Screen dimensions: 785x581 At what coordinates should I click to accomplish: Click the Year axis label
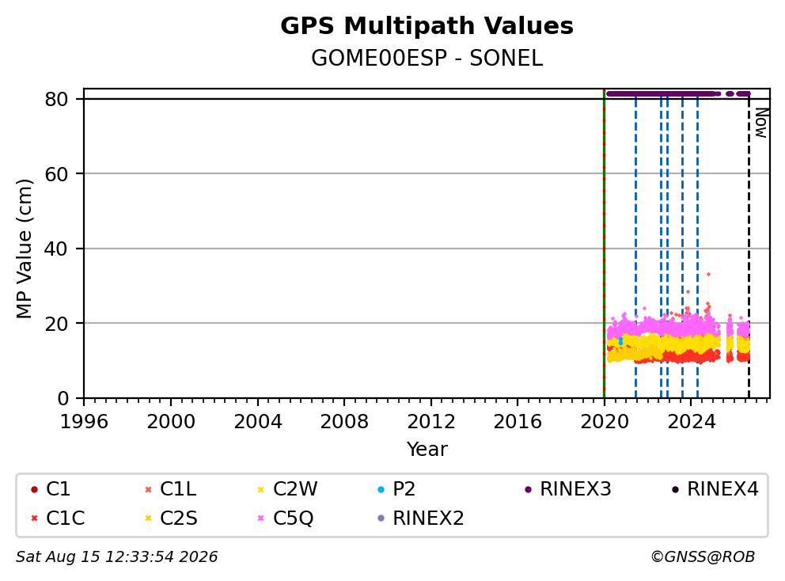tap(427, 450)
